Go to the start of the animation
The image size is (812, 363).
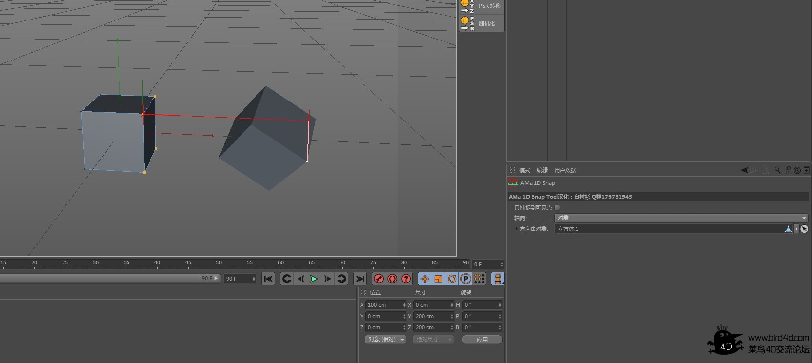[x=268, y=279]
